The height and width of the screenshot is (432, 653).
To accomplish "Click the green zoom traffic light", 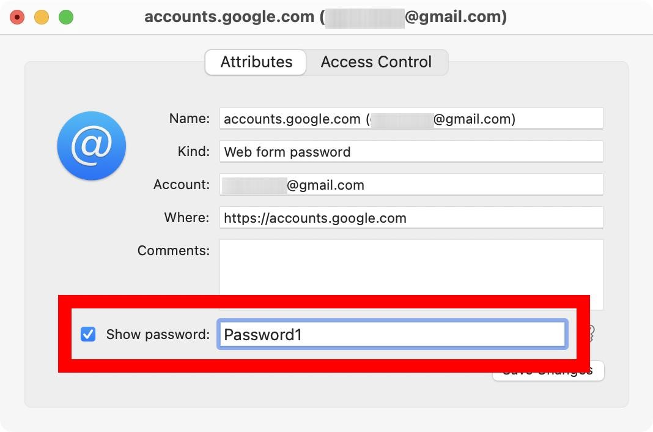I will [66, 17].
